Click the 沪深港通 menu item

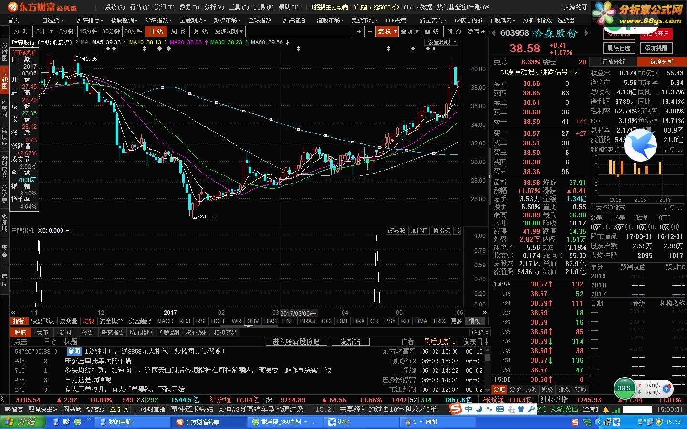(x=294, y=20)
